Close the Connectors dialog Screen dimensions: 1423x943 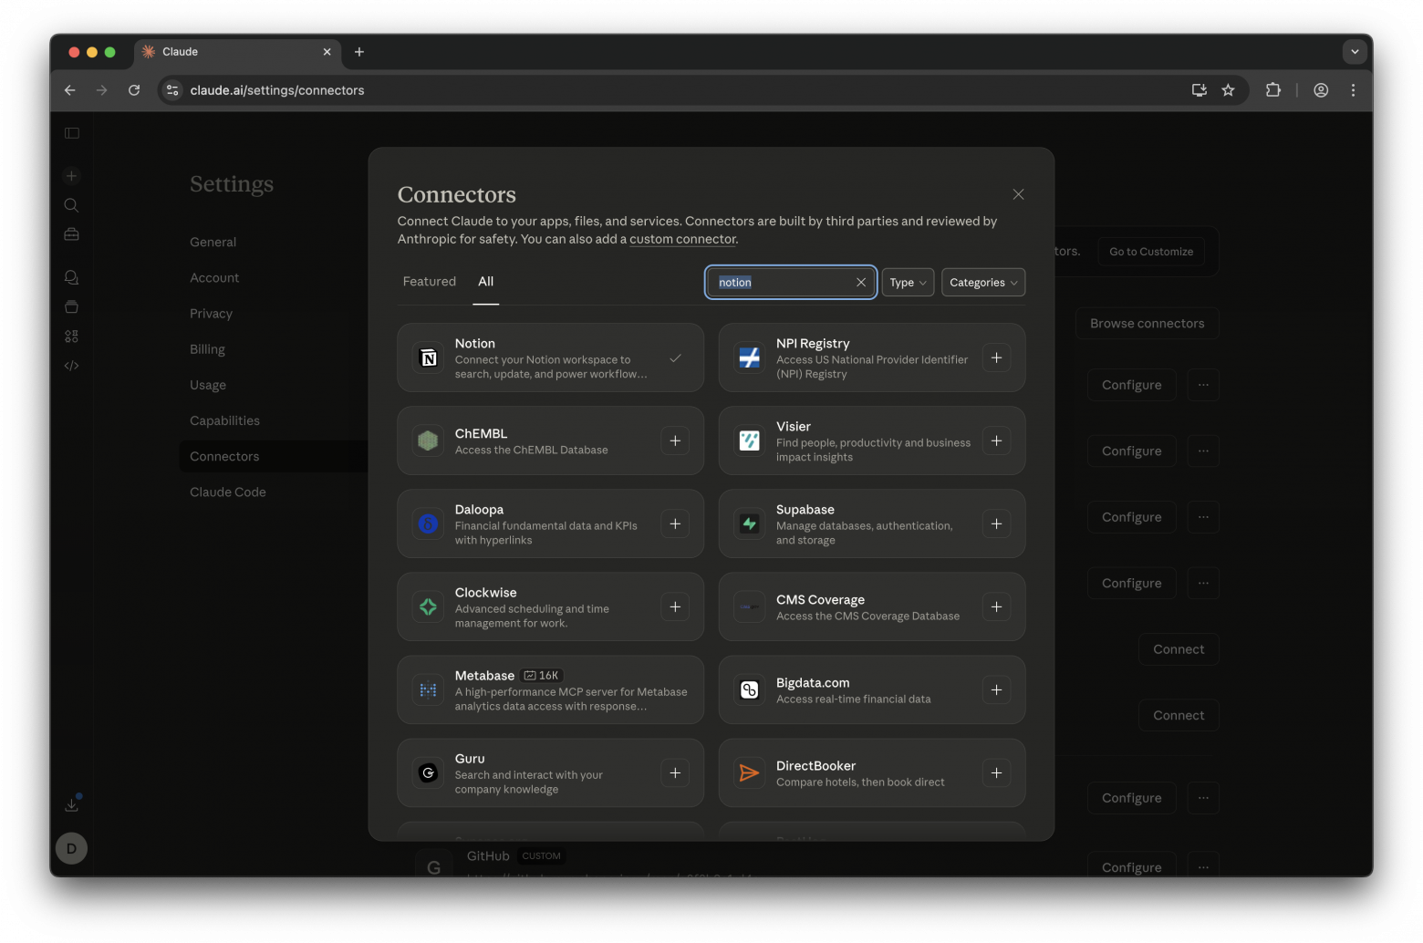pos(1018,194)
